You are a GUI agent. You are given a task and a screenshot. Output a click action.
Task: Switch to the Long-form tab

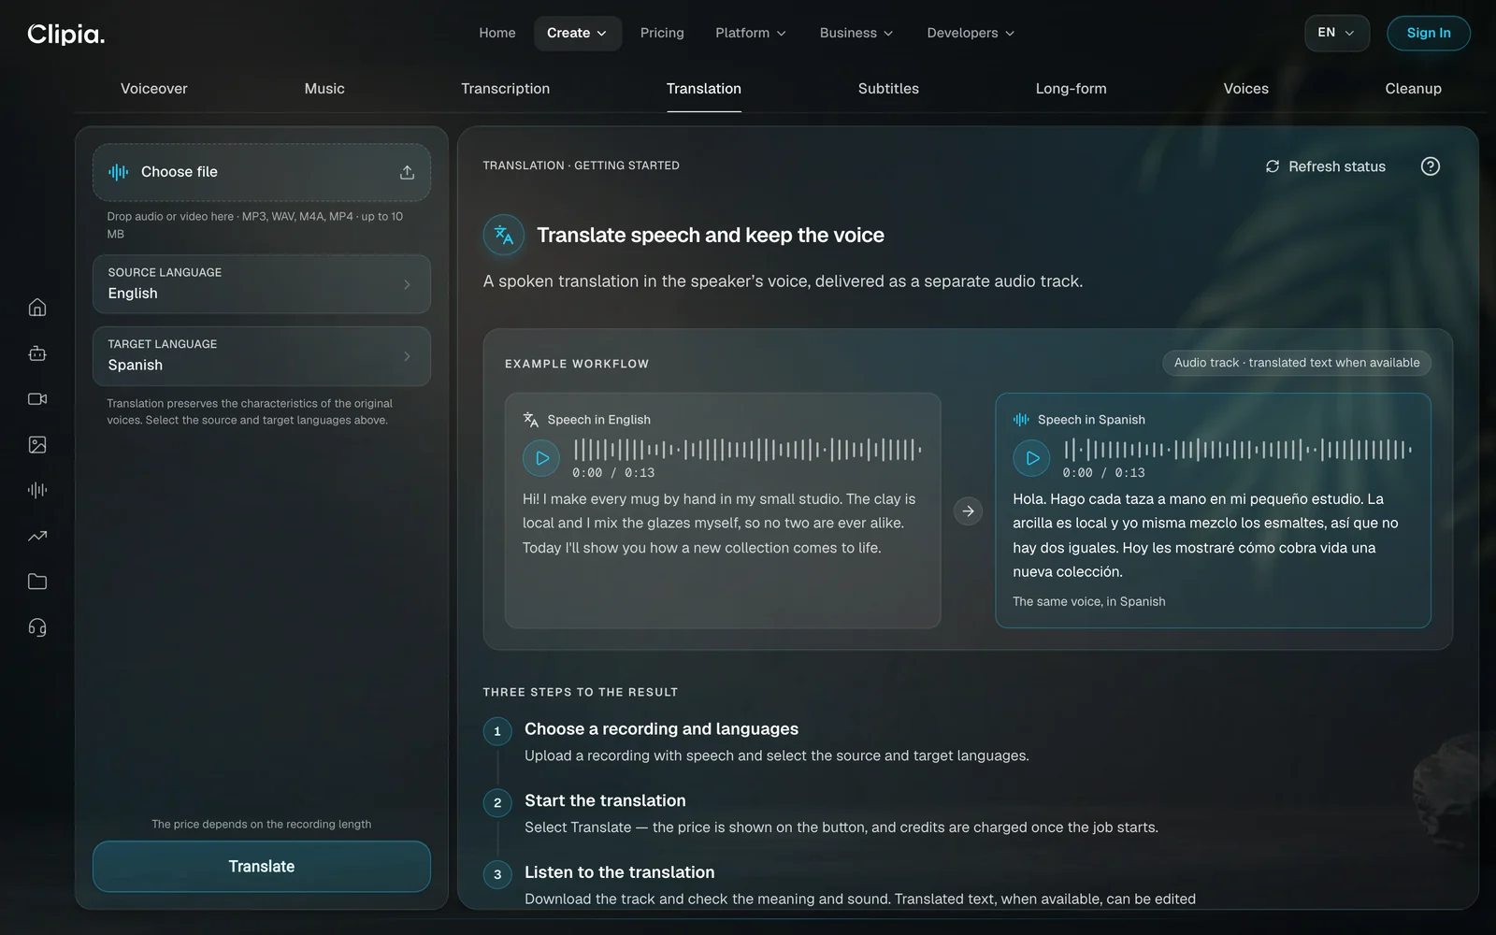click(x=1071, y=89)
